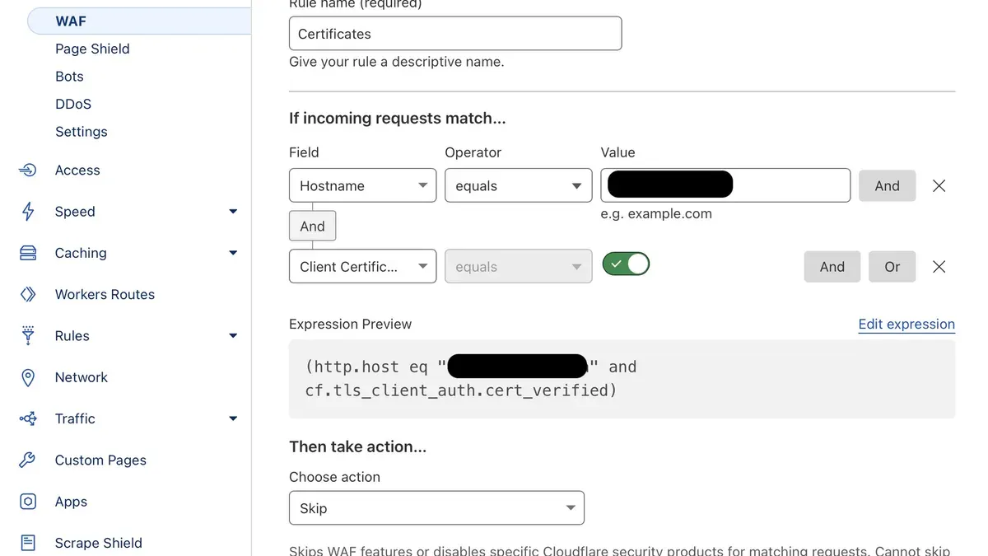
Task: Click And connector between condition rows
Action: click(312, 226)
